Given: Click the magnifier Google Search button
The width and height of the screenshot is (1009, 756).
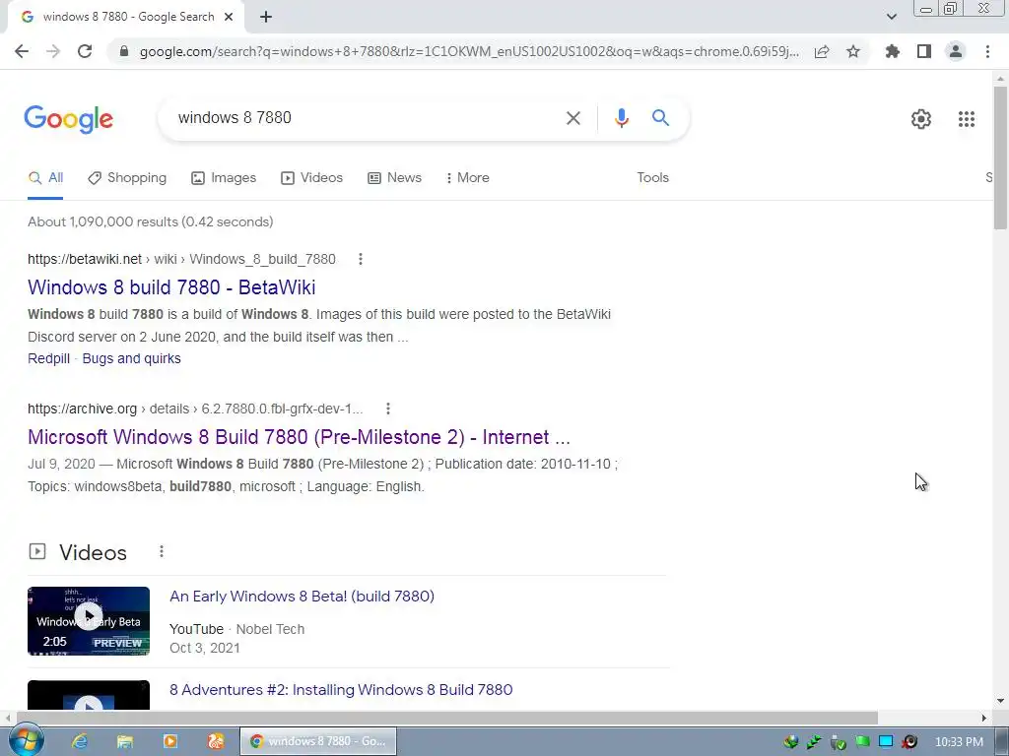Looking at the screenshot, I should point(660,118).
